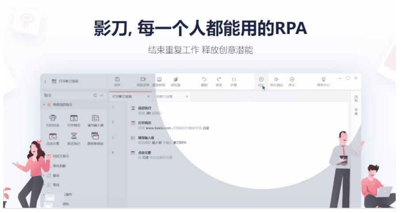Select step 4 点击元素 in flow
Screen dimensions: 413x213
pyautogui.click(x=145, y=153)
